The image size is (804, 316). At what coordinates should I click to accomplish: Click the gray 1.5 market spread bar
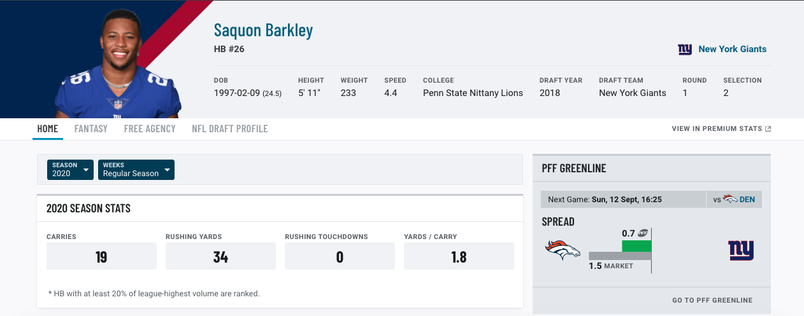620,256
